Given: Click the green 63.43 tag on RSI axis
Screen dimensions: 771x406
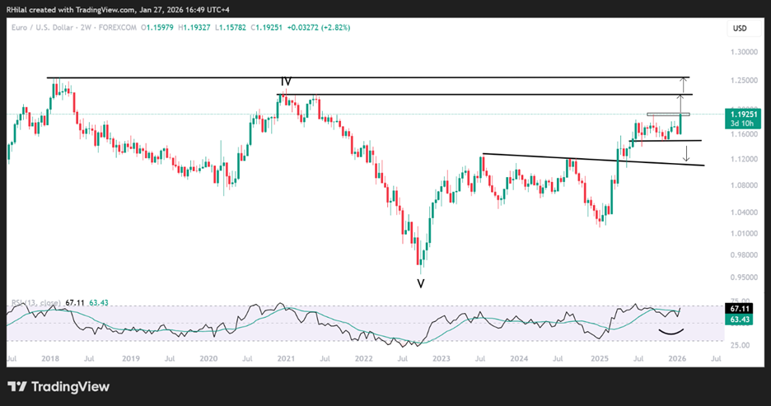Looking at the screenshot, I should point(739,320).
